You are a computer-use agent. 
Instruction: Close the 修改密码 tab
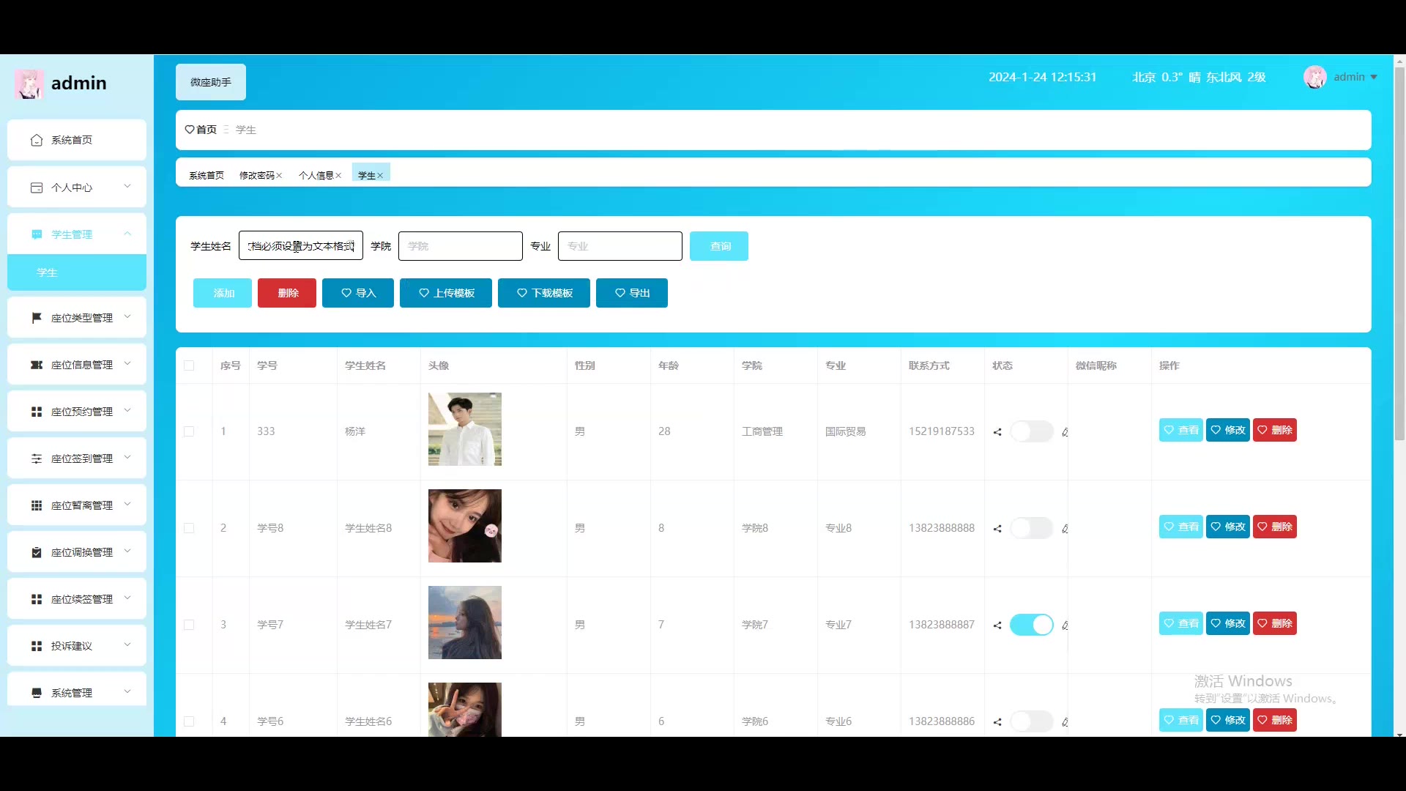pyautogui.click(x=280, y=176)
